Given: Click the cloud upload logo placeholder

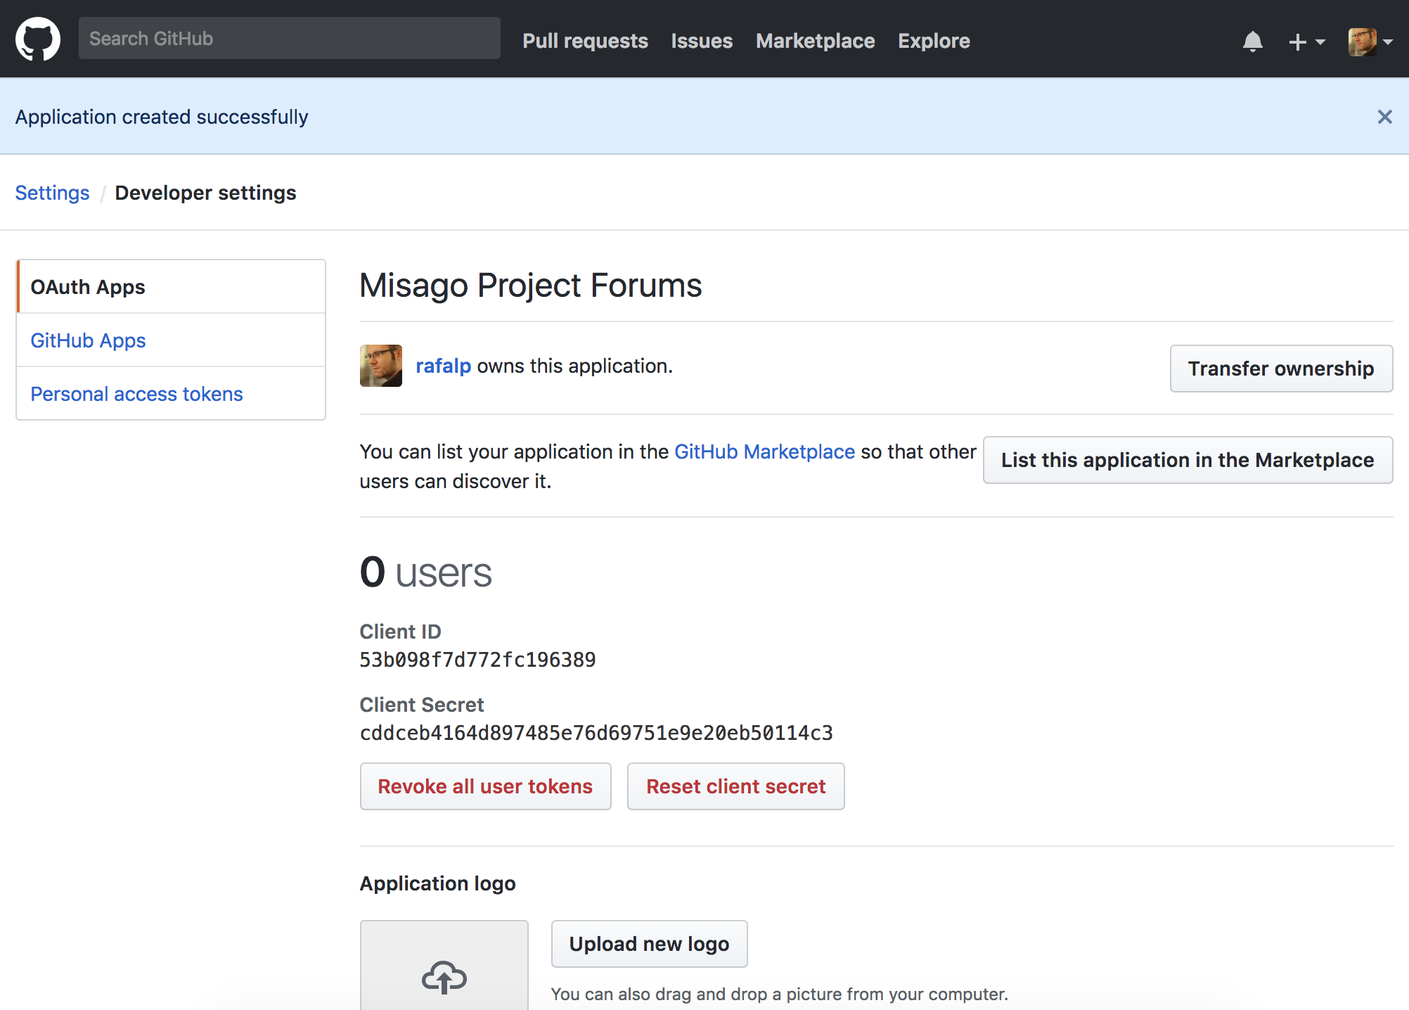Looking at the screenshot, I should [444, 976].
